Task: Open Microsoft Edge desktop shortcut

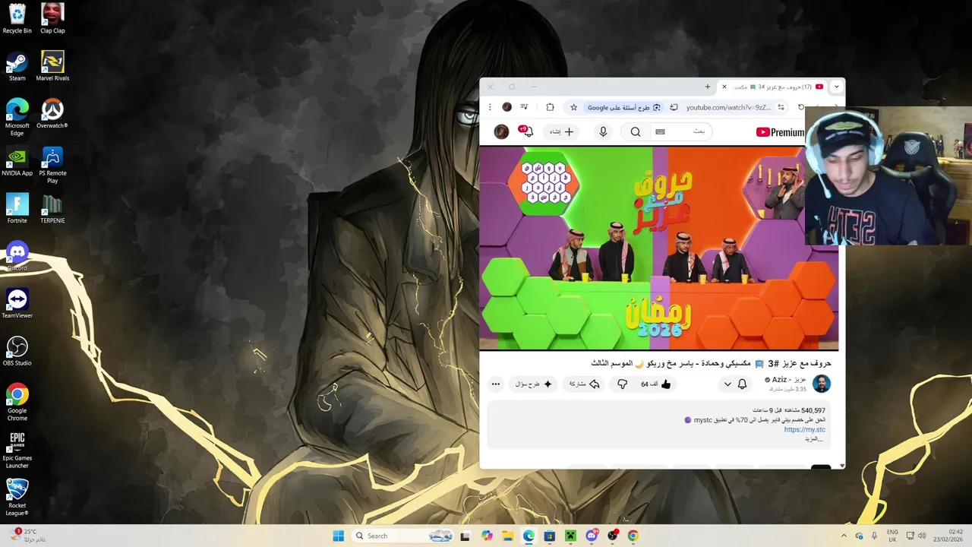Action: pyautogui.click(x=17, y=117)
